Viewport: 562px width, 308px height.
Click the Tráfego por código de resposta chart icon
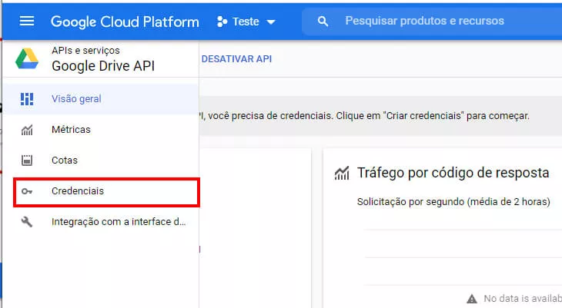click(342, 173)
